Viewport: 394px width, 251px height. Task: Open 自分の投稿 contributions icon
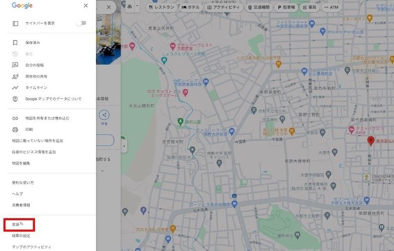[x=15, y=65]
